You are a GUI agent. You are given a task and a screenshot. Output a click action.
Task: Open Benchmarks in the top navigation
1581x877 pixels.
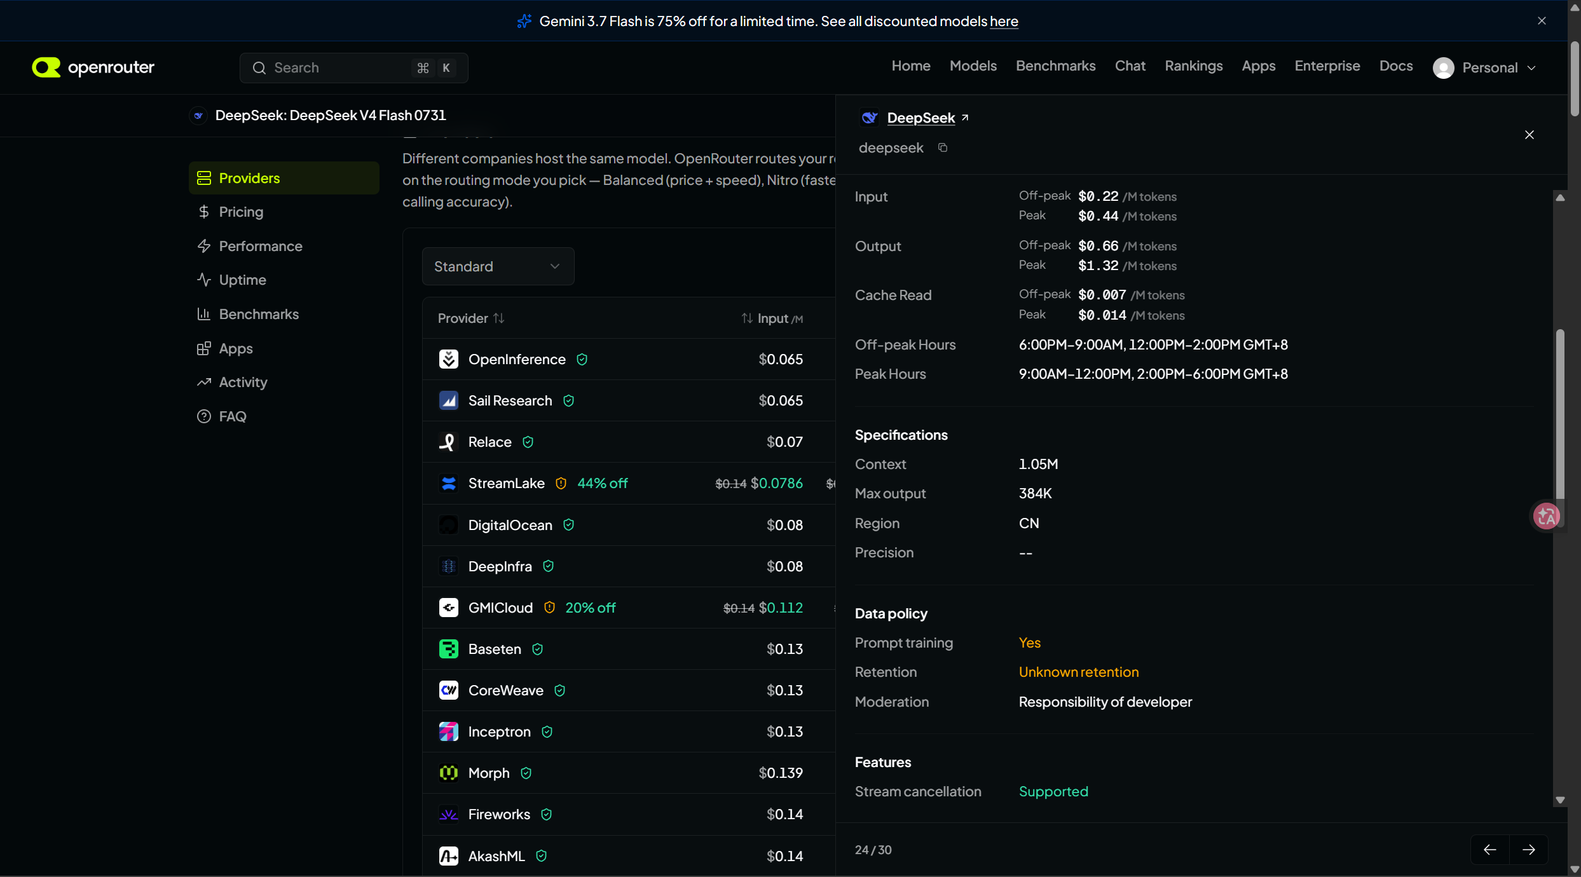click(x=1056, y=66)
